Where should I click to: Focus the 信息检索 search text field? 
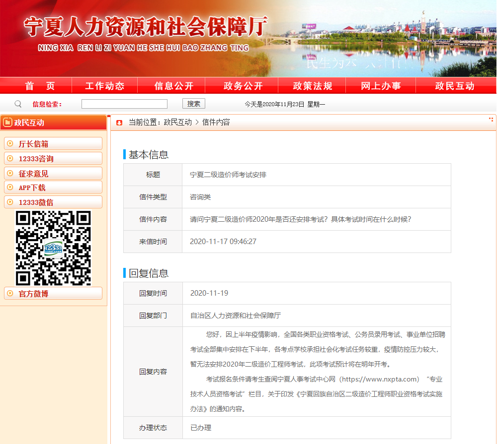tap(124, 104)
